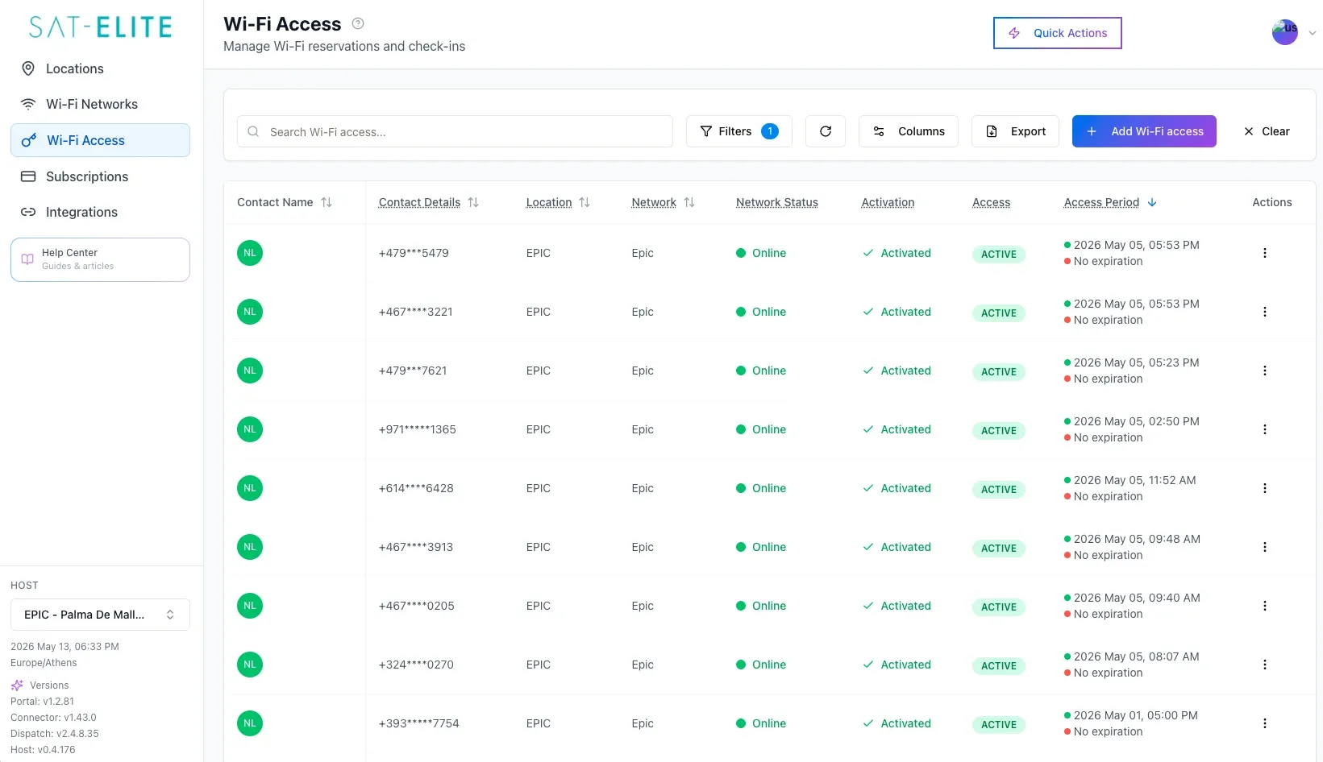
Task: Open the Columns chooser
Action: point(909,131)
